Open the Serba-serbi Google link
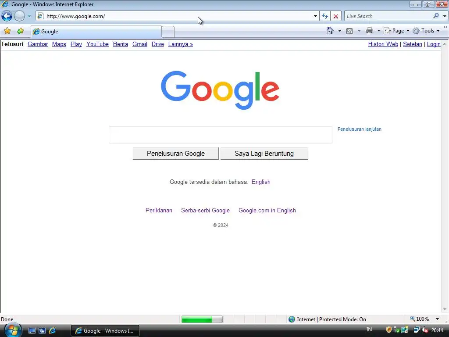Image resolution: width=449 pixels, height=337 pixels. (x=205, y=210)
